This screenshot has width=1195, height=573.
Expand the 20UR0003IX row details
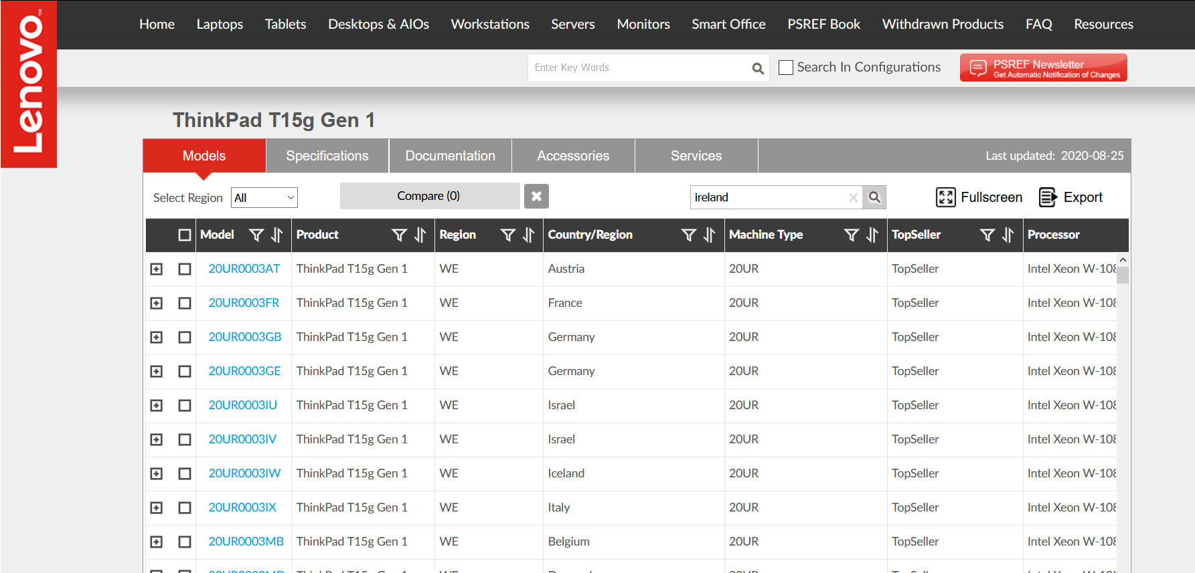[157, 507]
